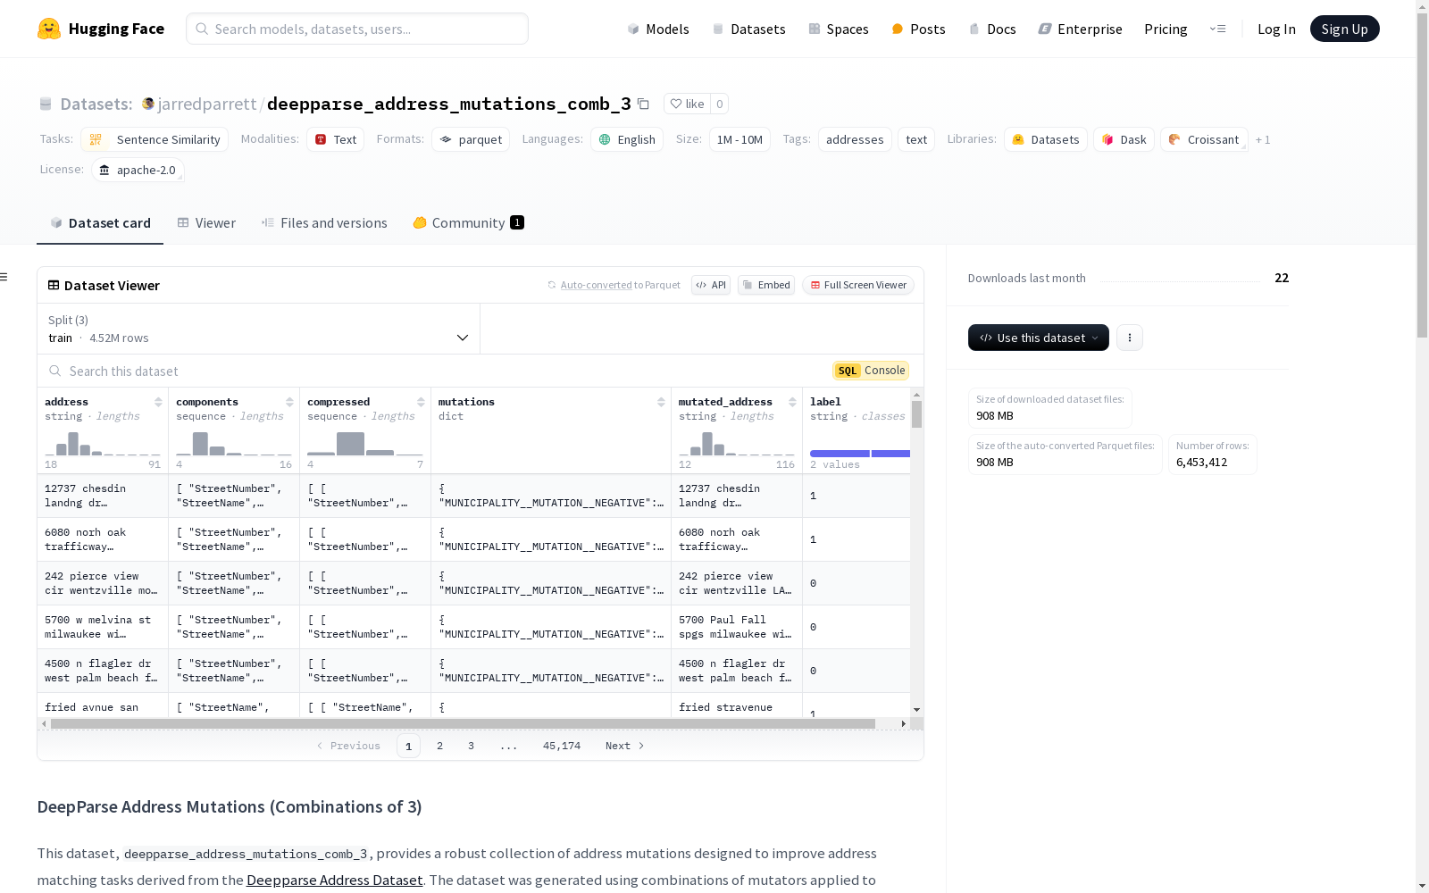Open the Deepparse Address Dataset link
This screenshot has height=893, width=1429.
335,880
